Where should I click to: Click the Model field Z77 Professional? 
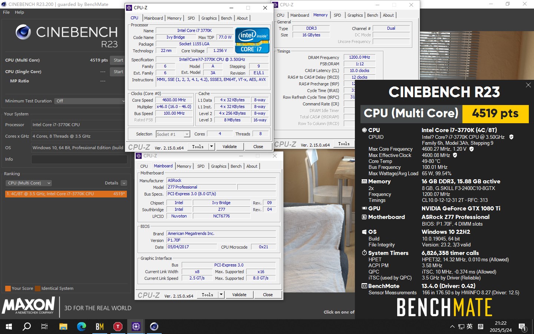(x=201, y=187)
